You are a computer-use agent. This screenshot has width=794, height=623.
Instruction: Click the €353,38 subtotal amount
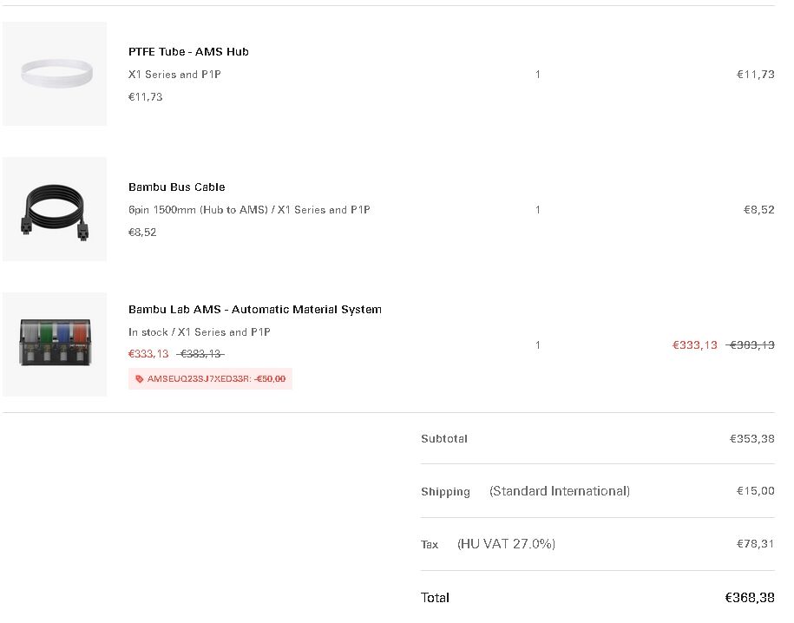(752, 439)
